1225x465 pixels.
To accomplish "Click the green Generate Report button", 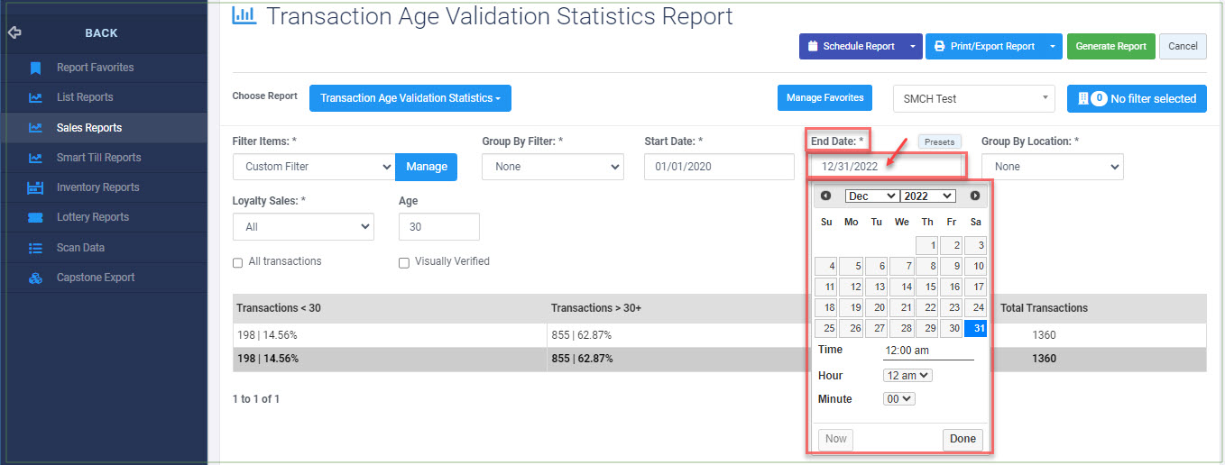I will pos(1110,46).
